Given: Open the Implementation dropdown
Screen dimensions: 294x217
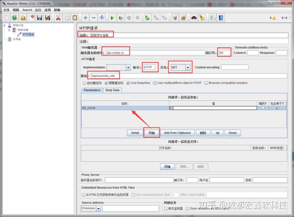Looking at the screenshot, I should 128,67.
